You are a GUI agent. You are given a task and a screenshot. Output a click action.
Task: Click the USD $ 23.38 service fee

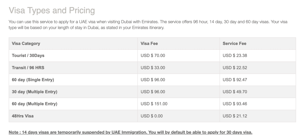(235, 56)
